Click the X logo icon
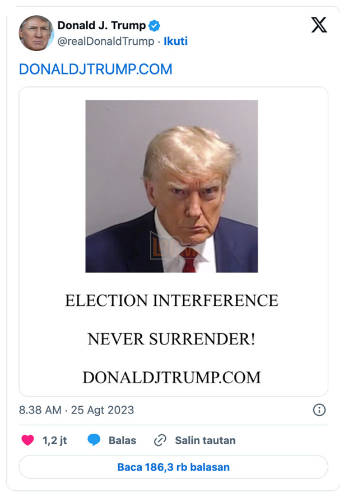 (319, 25)
